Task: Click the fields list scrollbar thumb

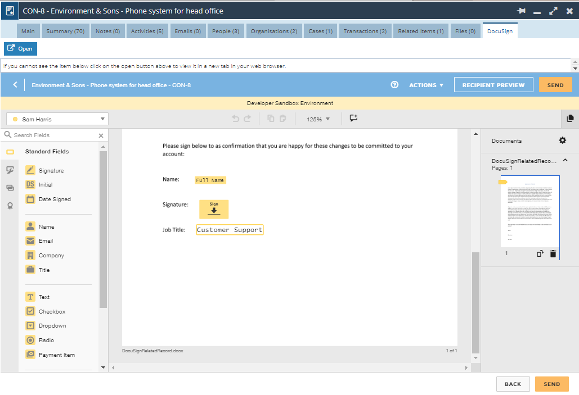Action: 103,229
